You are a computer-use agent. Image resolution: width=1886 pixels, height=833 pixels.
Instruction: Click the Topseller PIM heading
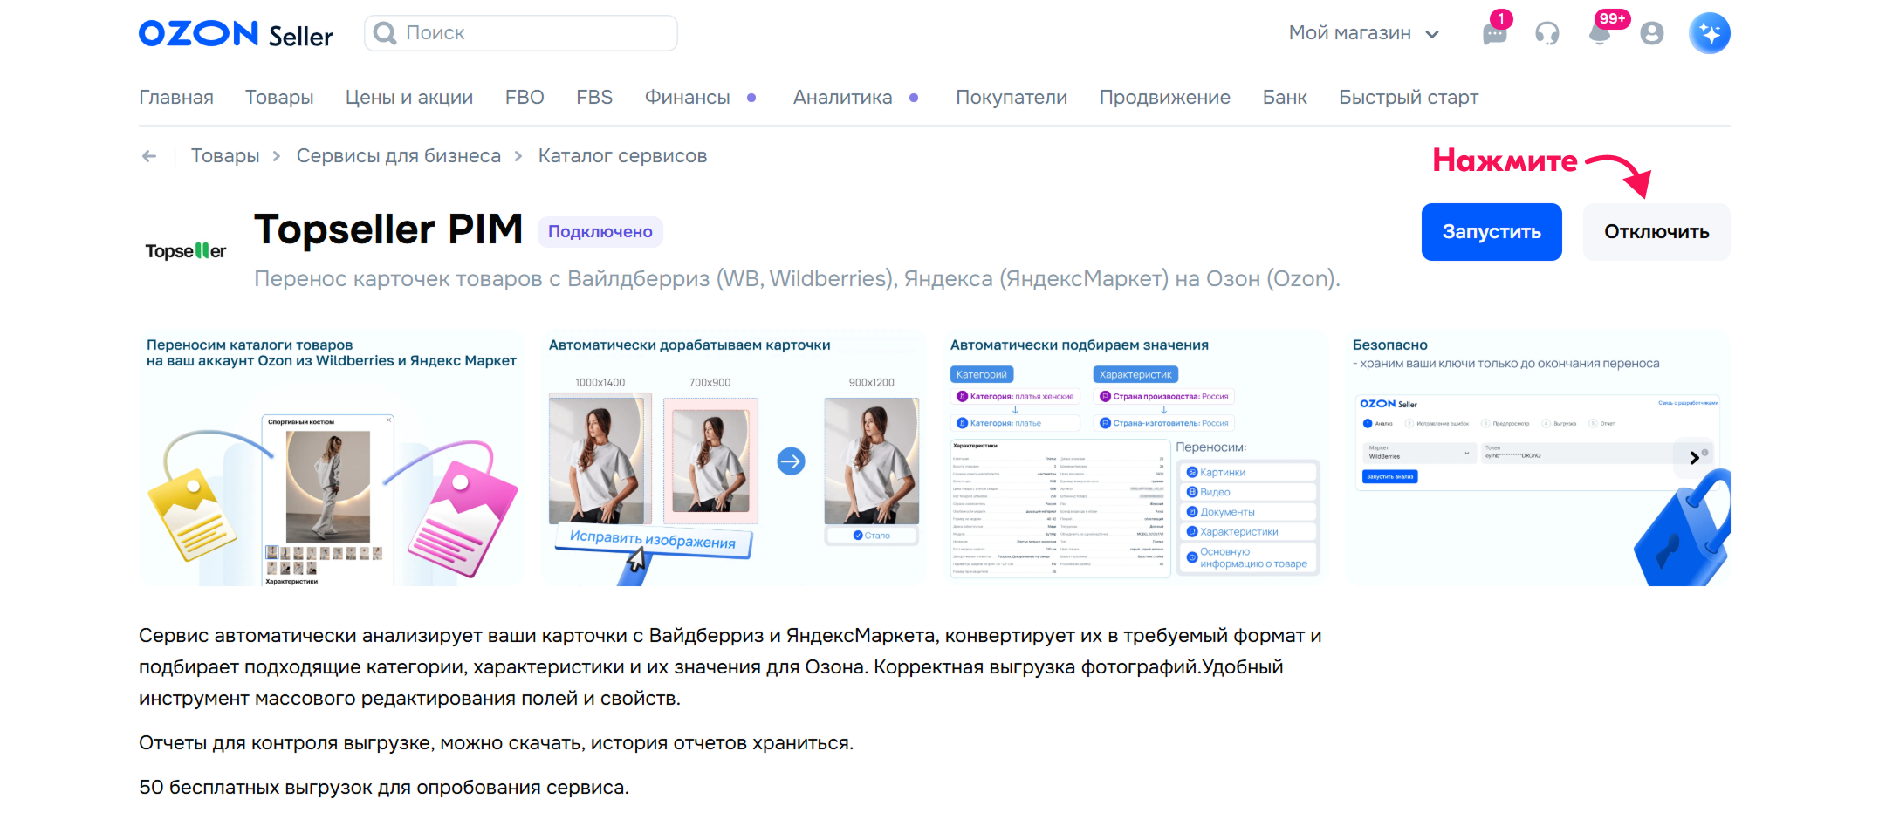(388, 229)
